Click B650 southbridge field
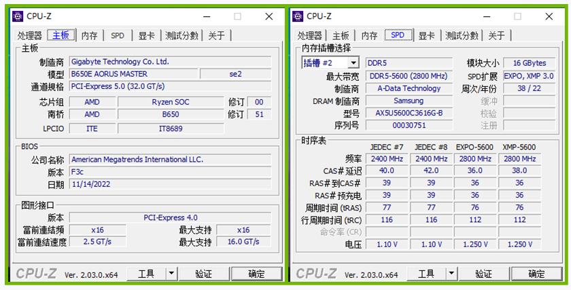Screen dimensions: 571x290 point(171,114)
